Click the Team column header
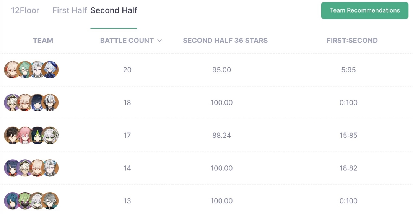The image size is (413, 214). pyautogui.click(x=43, y=41)
